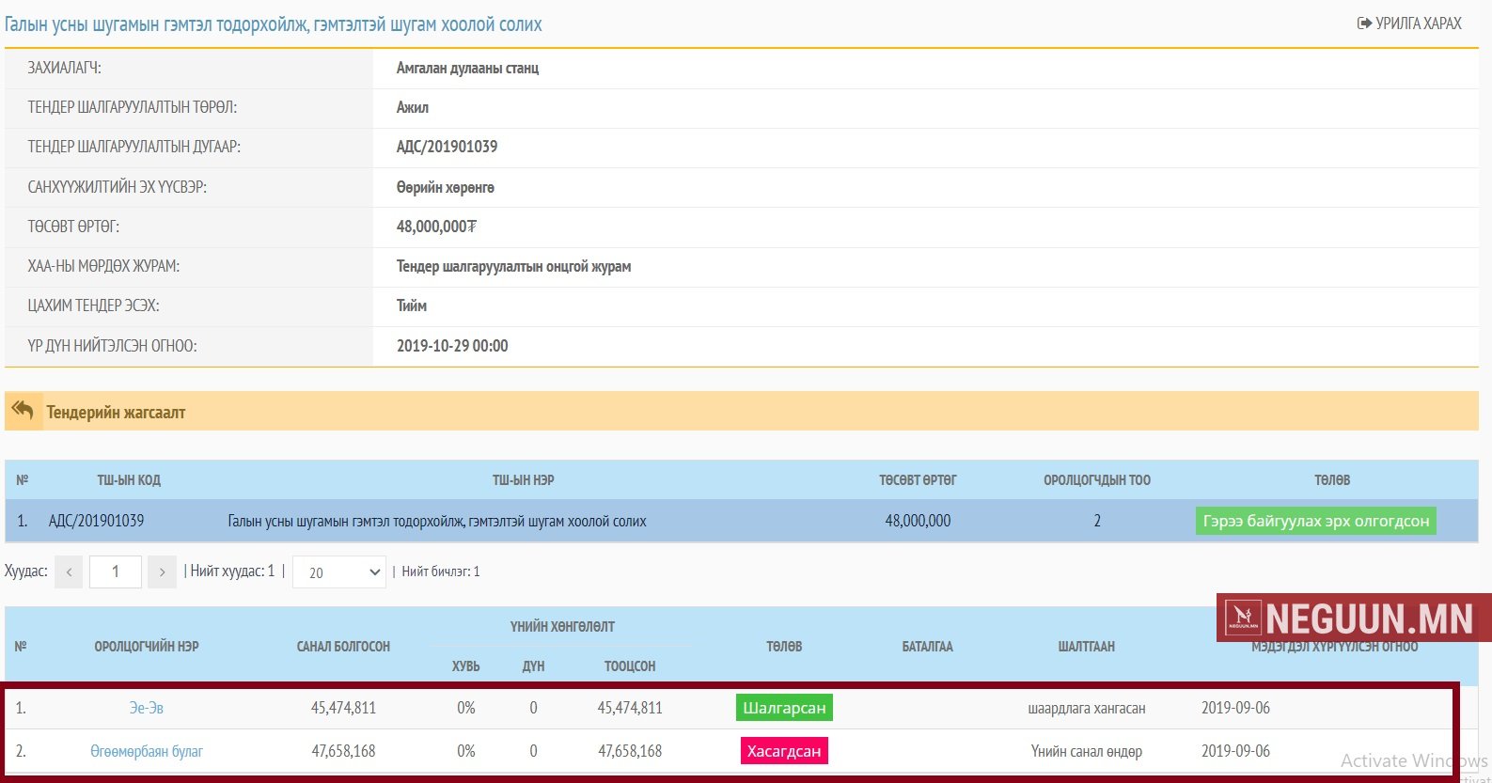Click the pink Хасагдсан status badge
This screenshot has height=783, width=1492.
pyautogui.click(x=784, y=751)
